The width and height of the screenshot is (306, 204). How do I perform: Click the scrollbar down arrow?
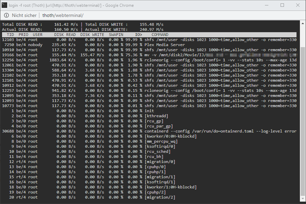click(x=303, y=199)
